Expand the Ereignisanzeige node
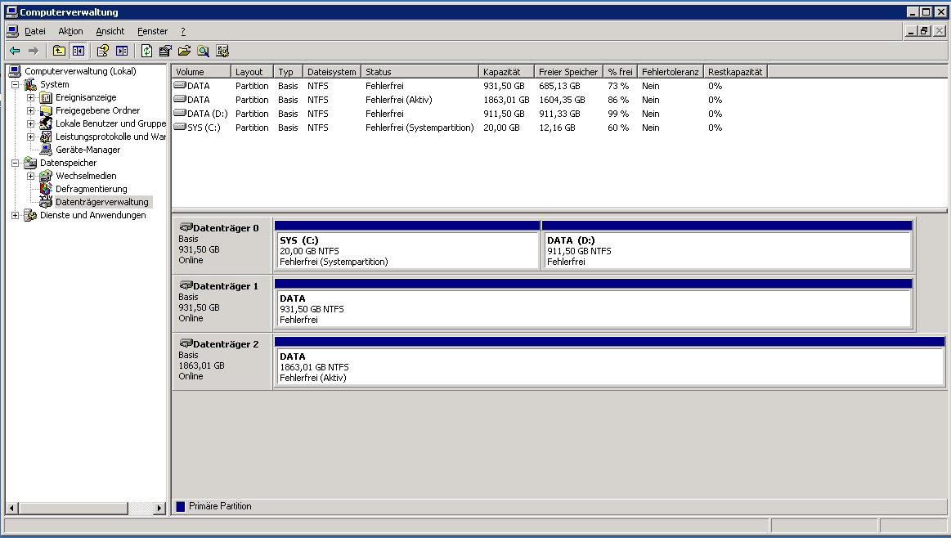 pos(30,97)
